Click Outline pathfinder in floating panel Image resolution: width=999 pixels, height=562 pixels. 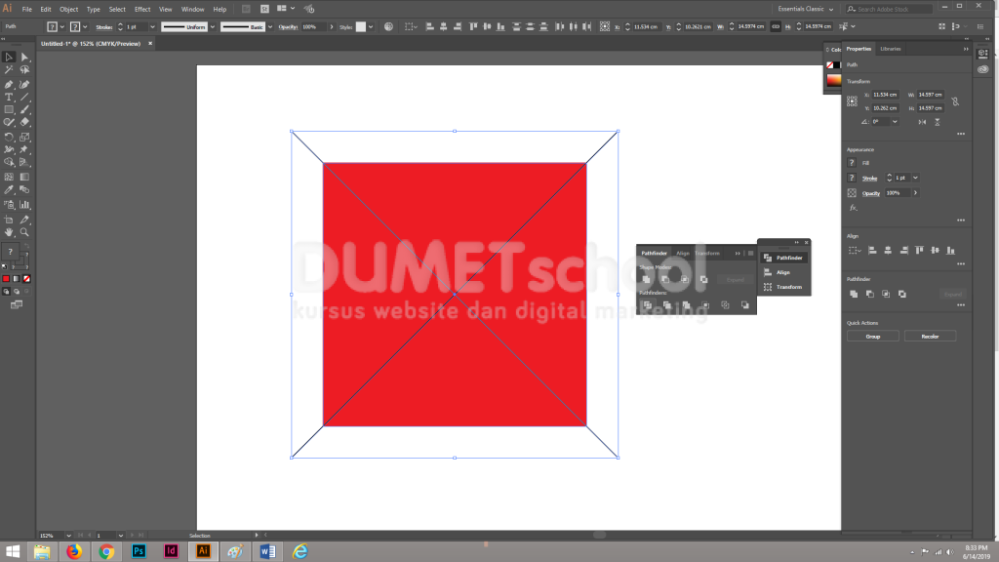(725, 305)
